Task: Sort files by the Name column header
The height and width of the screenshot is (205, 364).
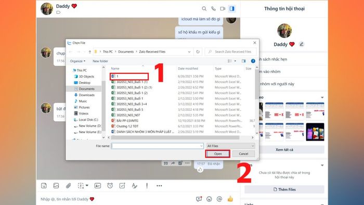Action: [x=115, y=69]
